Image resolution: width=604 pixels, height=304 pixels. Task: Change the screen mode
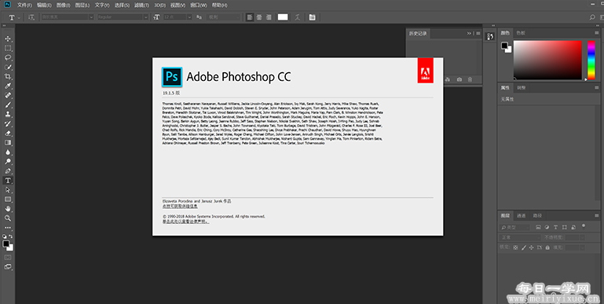(8, 266)
